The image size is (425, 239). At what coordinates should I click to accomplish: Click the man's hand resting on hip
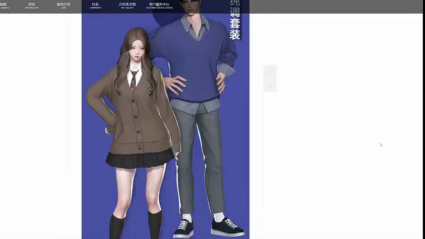pos(175,84)
